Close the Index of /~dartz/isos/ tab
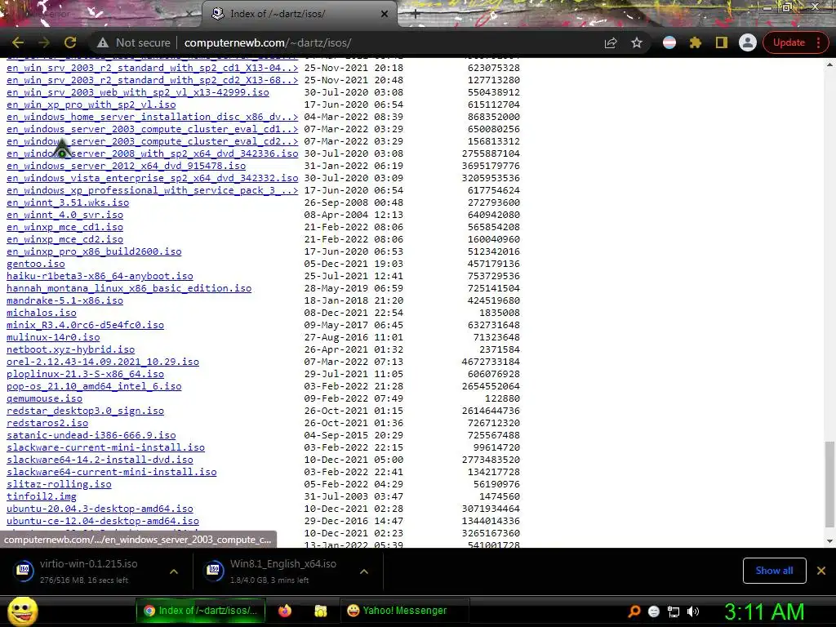 [385, 14]
